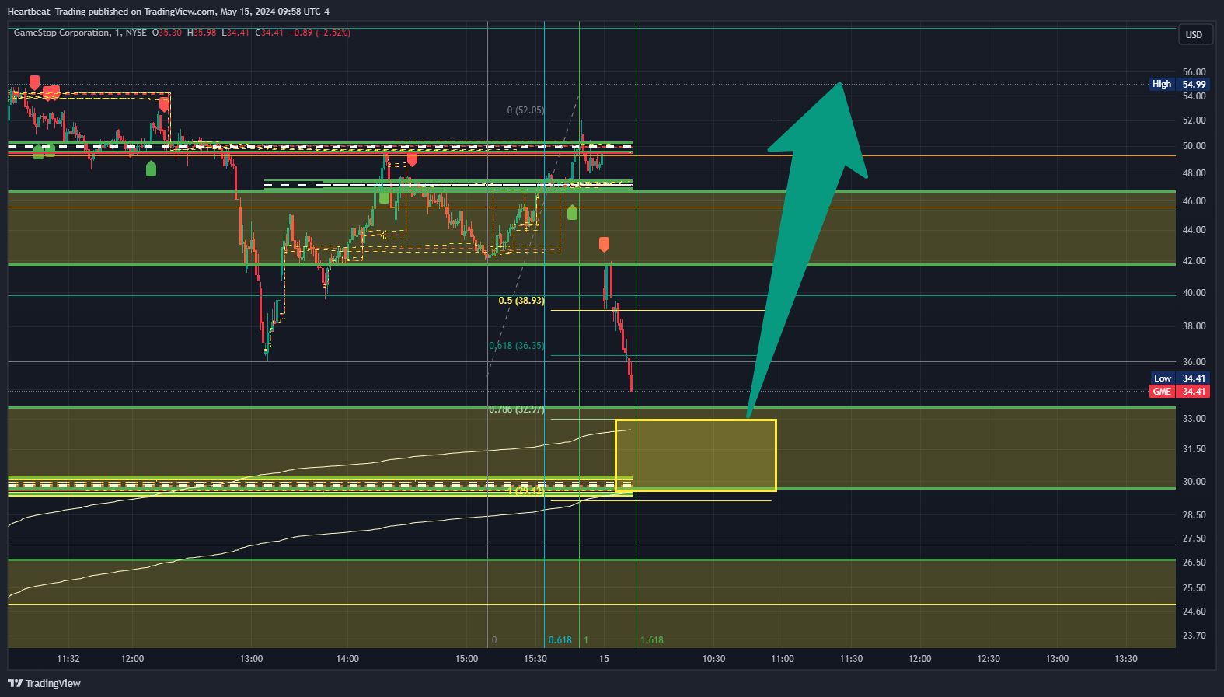Click the TradingView logo at bottom left
The width and height of the screenshot is (1224, 697).
(x=44, y=683)
